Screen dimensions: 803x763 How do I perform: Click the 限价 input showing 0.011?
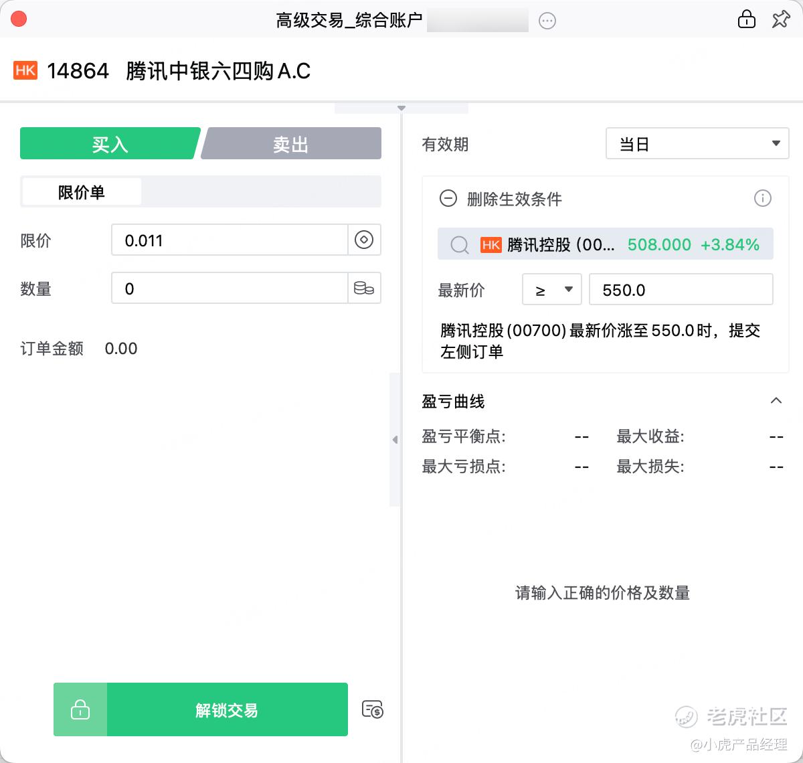(x=230, y=240)
